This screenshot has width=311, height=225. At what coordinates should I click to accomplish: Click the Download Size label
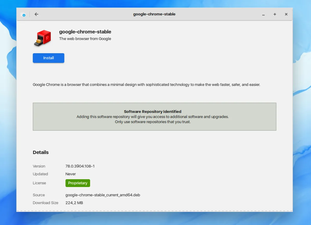coord(46,203)
